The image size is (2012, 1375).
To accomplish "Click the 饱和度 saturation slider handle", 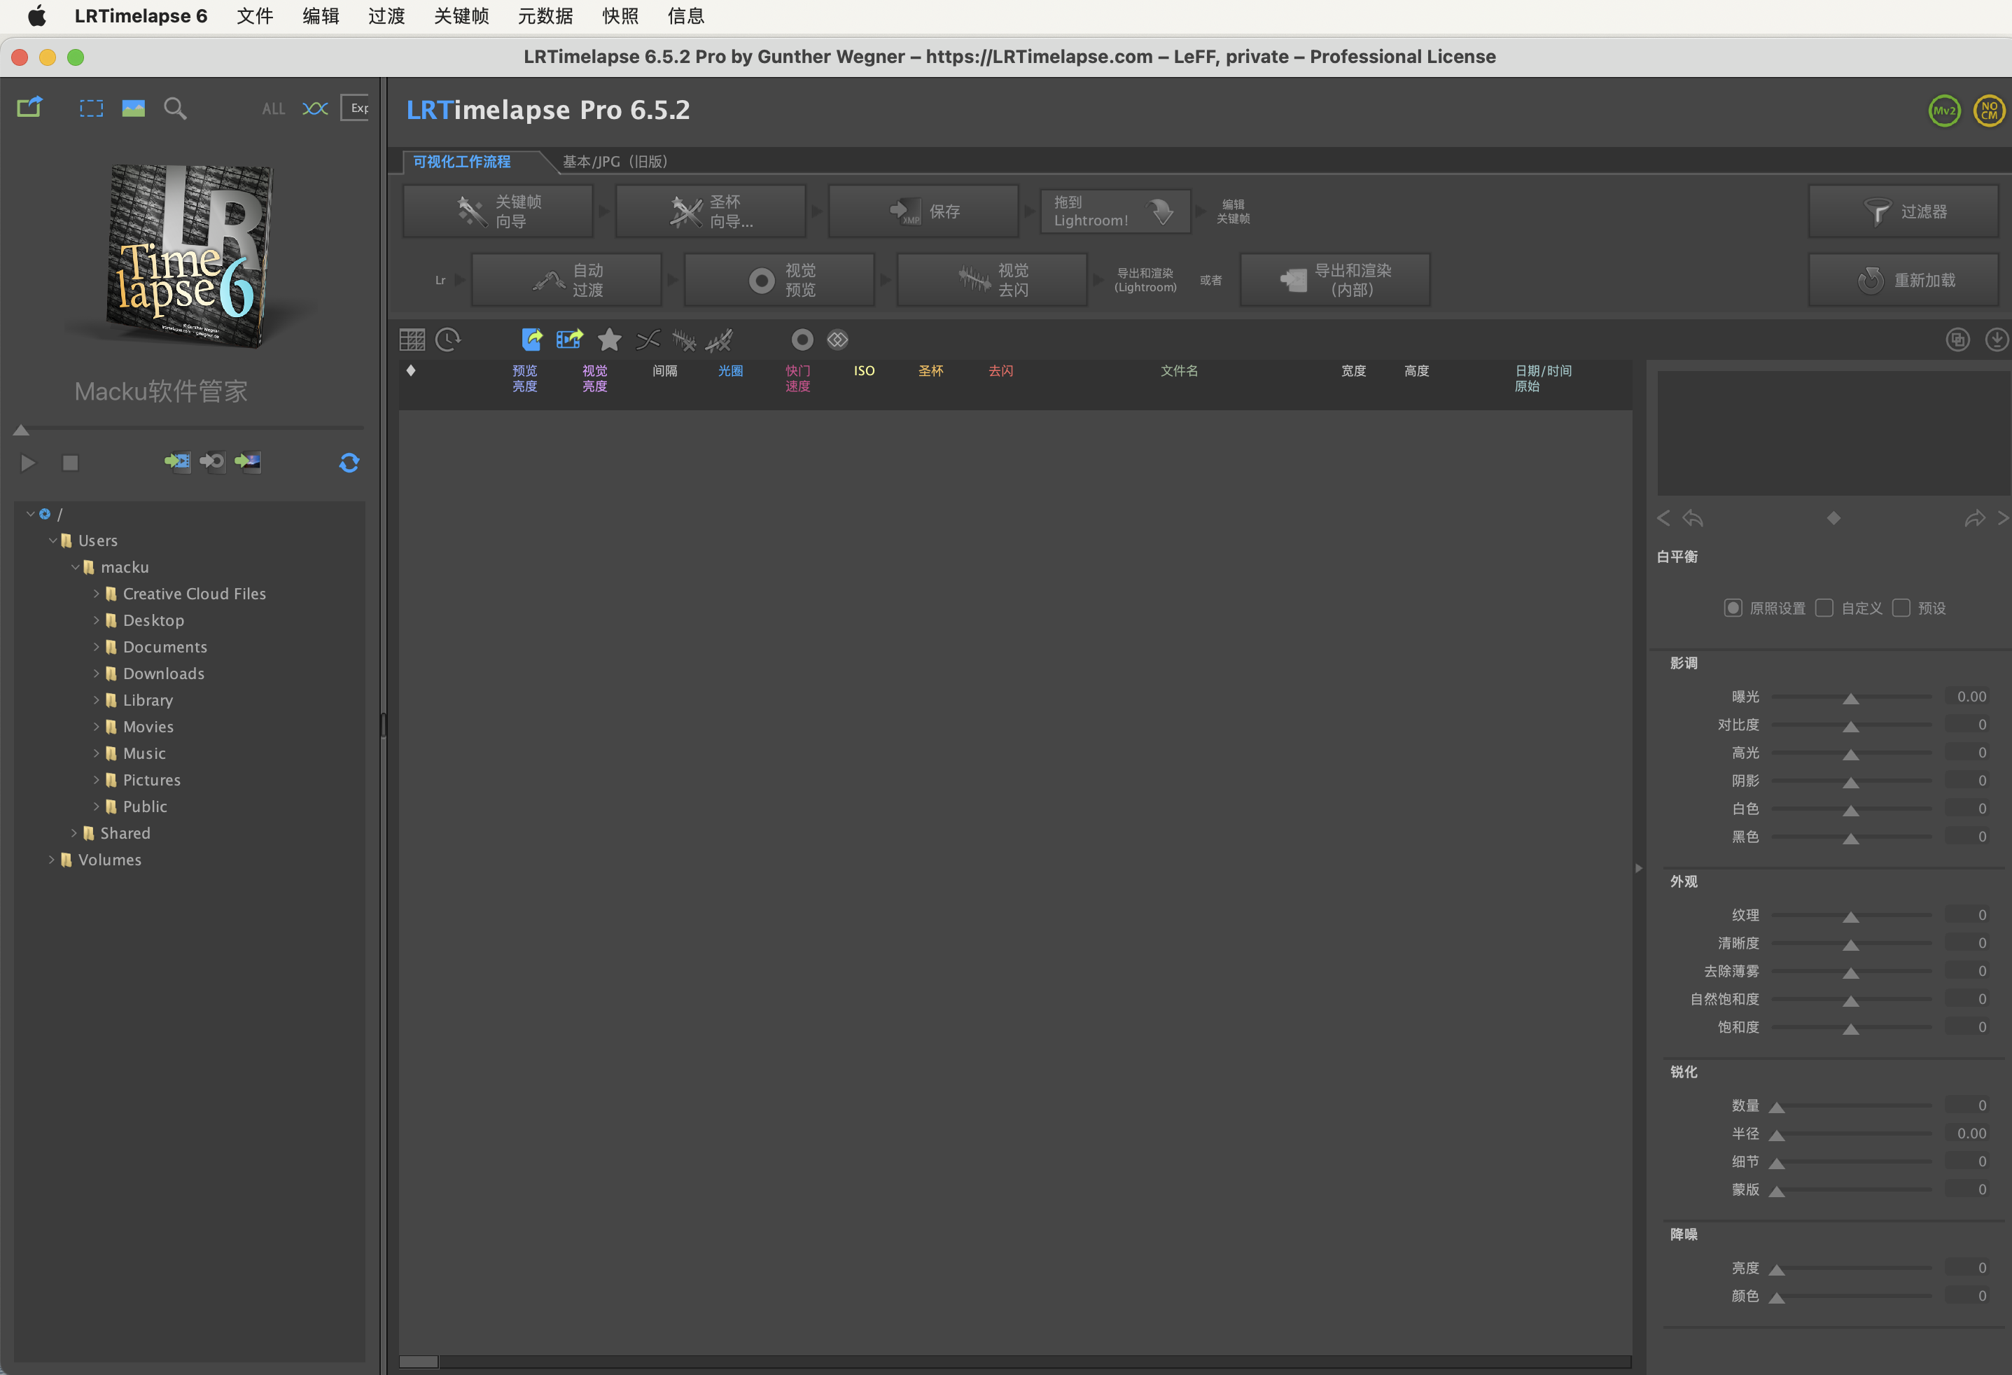I will [x=1851, y=1030].
